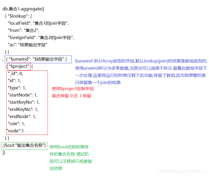209x176 pixels.
Task: Click the '"endKeyNo": 1,' line
Action: pyautogui.click(x=23, y=110)
